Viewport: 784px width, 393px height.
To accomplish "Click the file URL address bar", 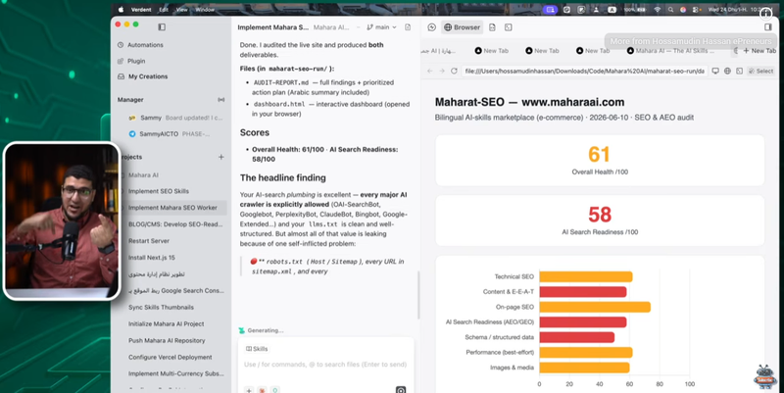I will point(584,71).
